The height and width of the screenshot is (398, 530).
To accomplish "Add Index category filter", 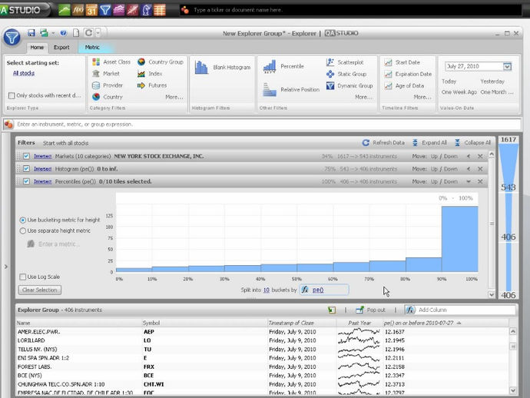I will pos(150,74).
